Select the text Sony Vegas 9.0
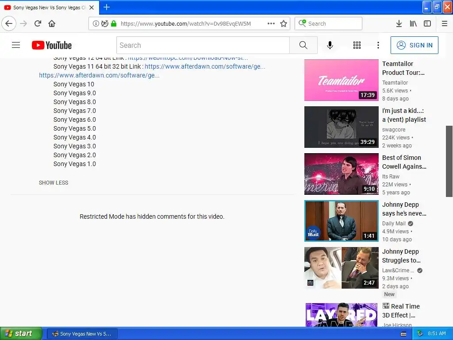The height and width of the screenshot is (340, 453). [74, 93]
